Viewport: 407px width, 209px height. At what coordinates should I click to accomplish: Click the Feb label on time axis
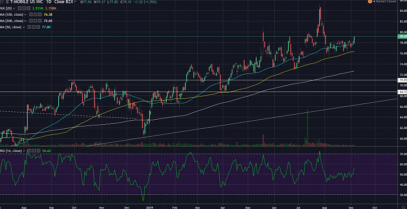pyautogui.click(x=175, y=207)
